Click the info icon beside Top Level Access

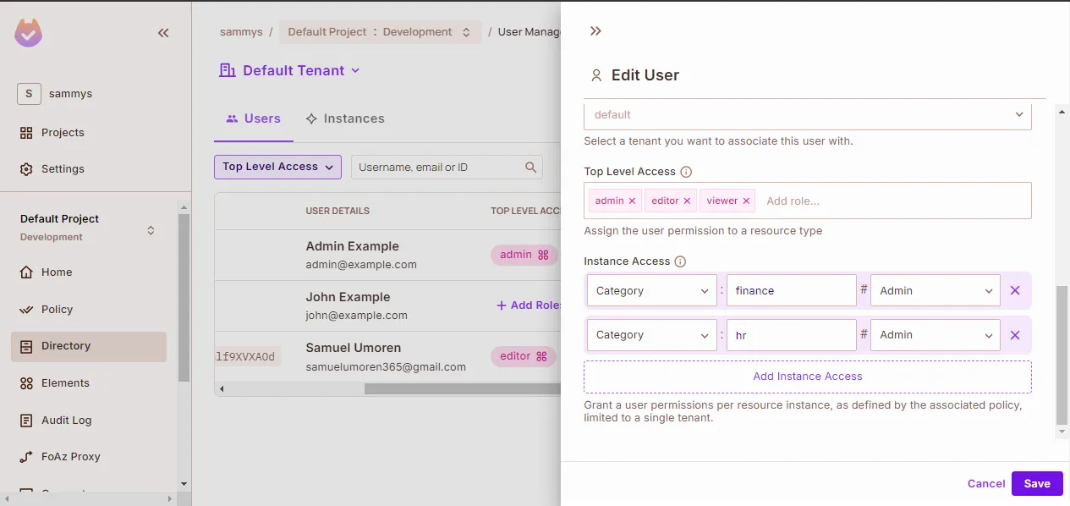[686, 172]
